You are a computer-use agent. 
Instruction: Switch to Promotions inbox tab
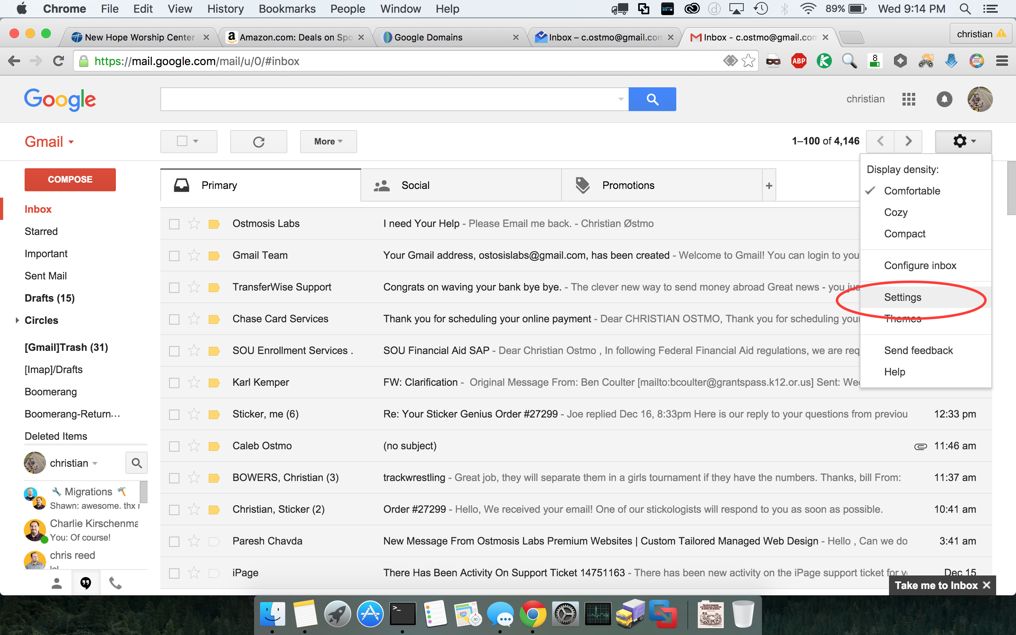(x=627, y=185)
